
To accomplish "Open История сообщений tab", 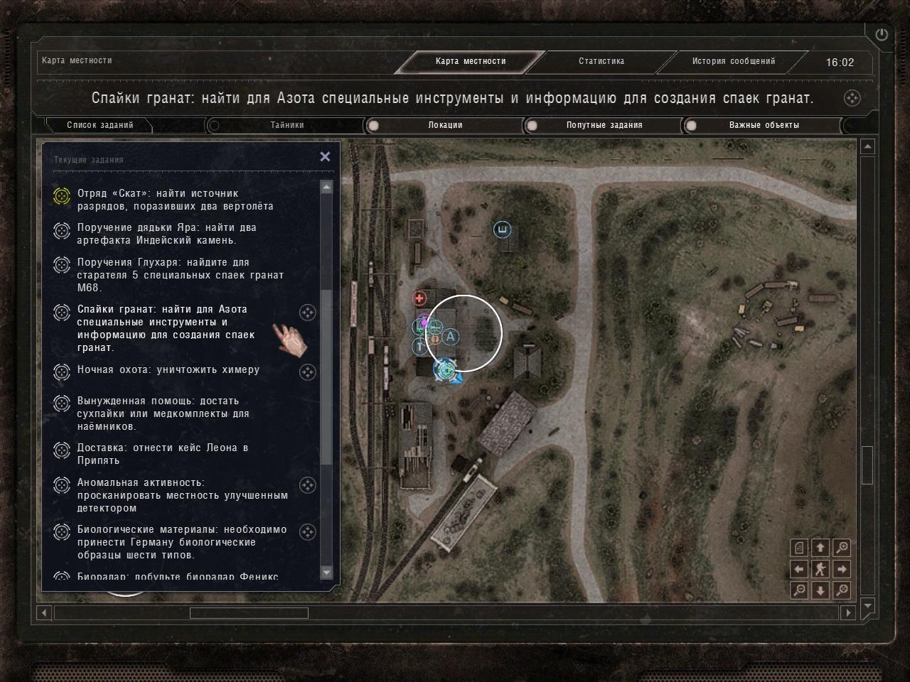I will click(x=734, y=61).
